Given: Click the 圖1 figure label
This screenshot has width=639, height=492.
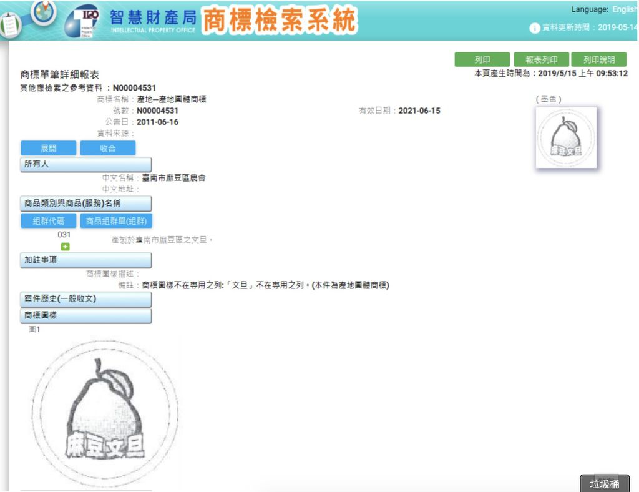Looking at the screenshot, I should (x=34, y=330).
